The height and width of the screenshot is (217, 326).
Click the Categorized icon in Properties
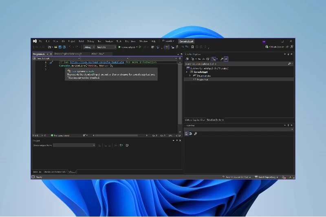pyautogui.click(x=187, y=134)
